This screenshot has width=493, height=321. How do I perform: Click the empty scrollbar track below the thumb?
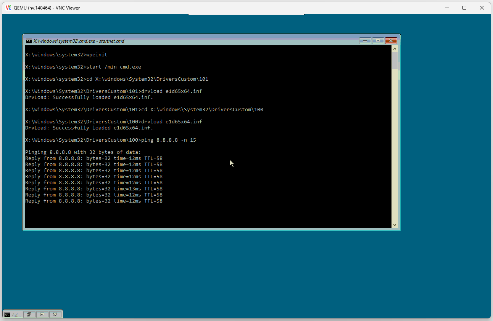pos(395,152)
